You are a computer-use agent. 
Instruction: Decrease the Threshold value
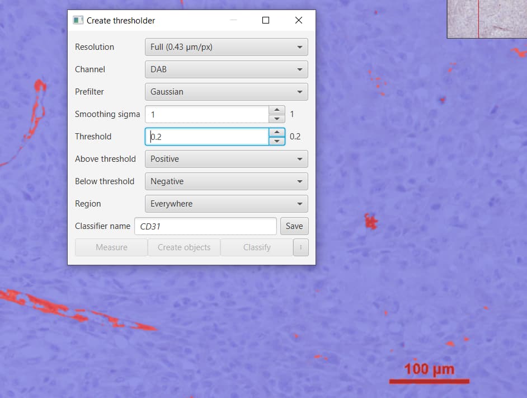(x=277, y=140)
